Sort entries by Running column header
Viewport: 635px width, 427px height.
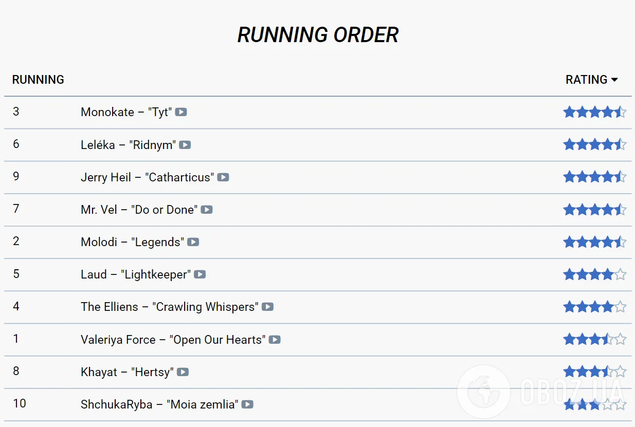(x=38, y=80)
